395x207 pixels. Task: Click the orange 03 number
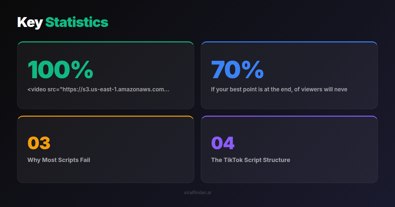point(39,143)
